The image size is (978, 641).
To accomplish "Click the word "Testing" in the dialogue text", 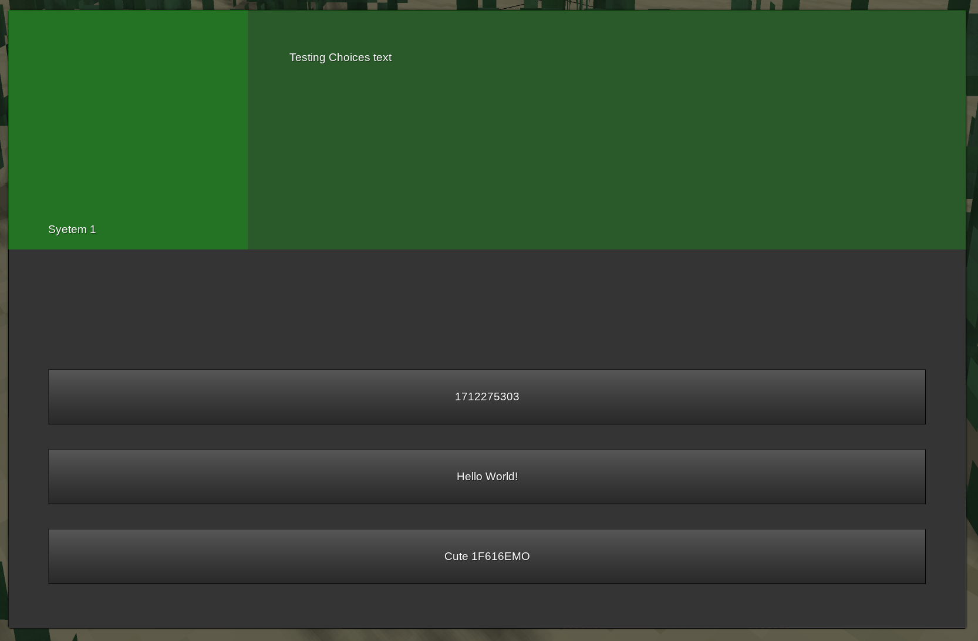I will click(x=307, y=58).
